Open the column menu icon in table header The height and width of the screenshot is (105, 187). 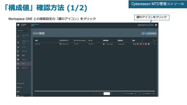tap(155, 41)
